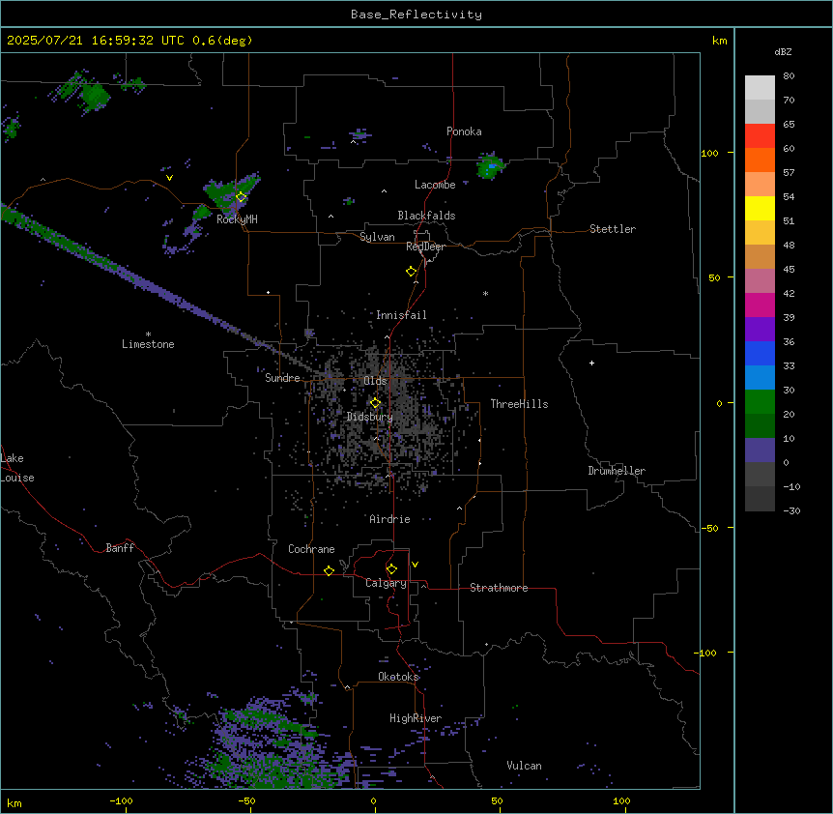
Task: Click the Sylvan label on the map
Action: pyautogui.click(x=377, y=237)
